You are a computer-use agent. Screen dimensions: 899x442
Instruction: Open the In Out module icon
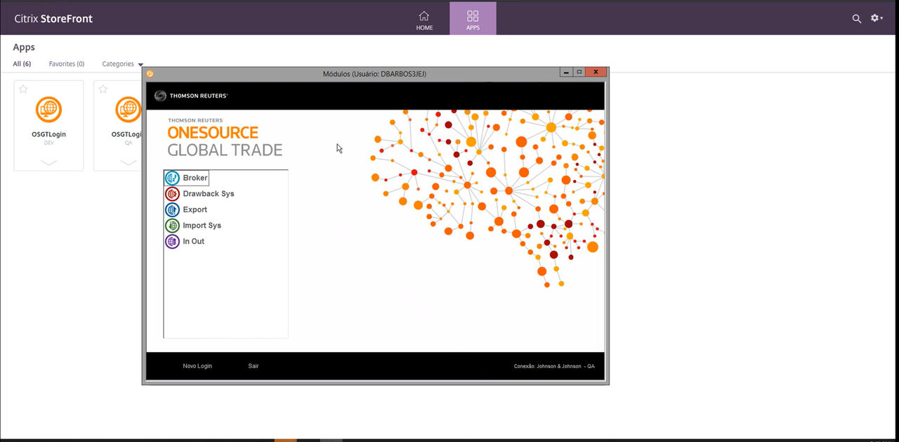click(x=172, y=242)
